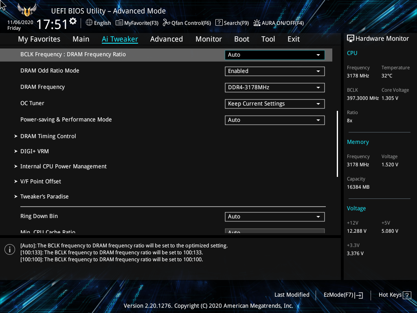Click Hot Keys button
The height and width of the screenshot is (313, 417).
coord(395,295)
